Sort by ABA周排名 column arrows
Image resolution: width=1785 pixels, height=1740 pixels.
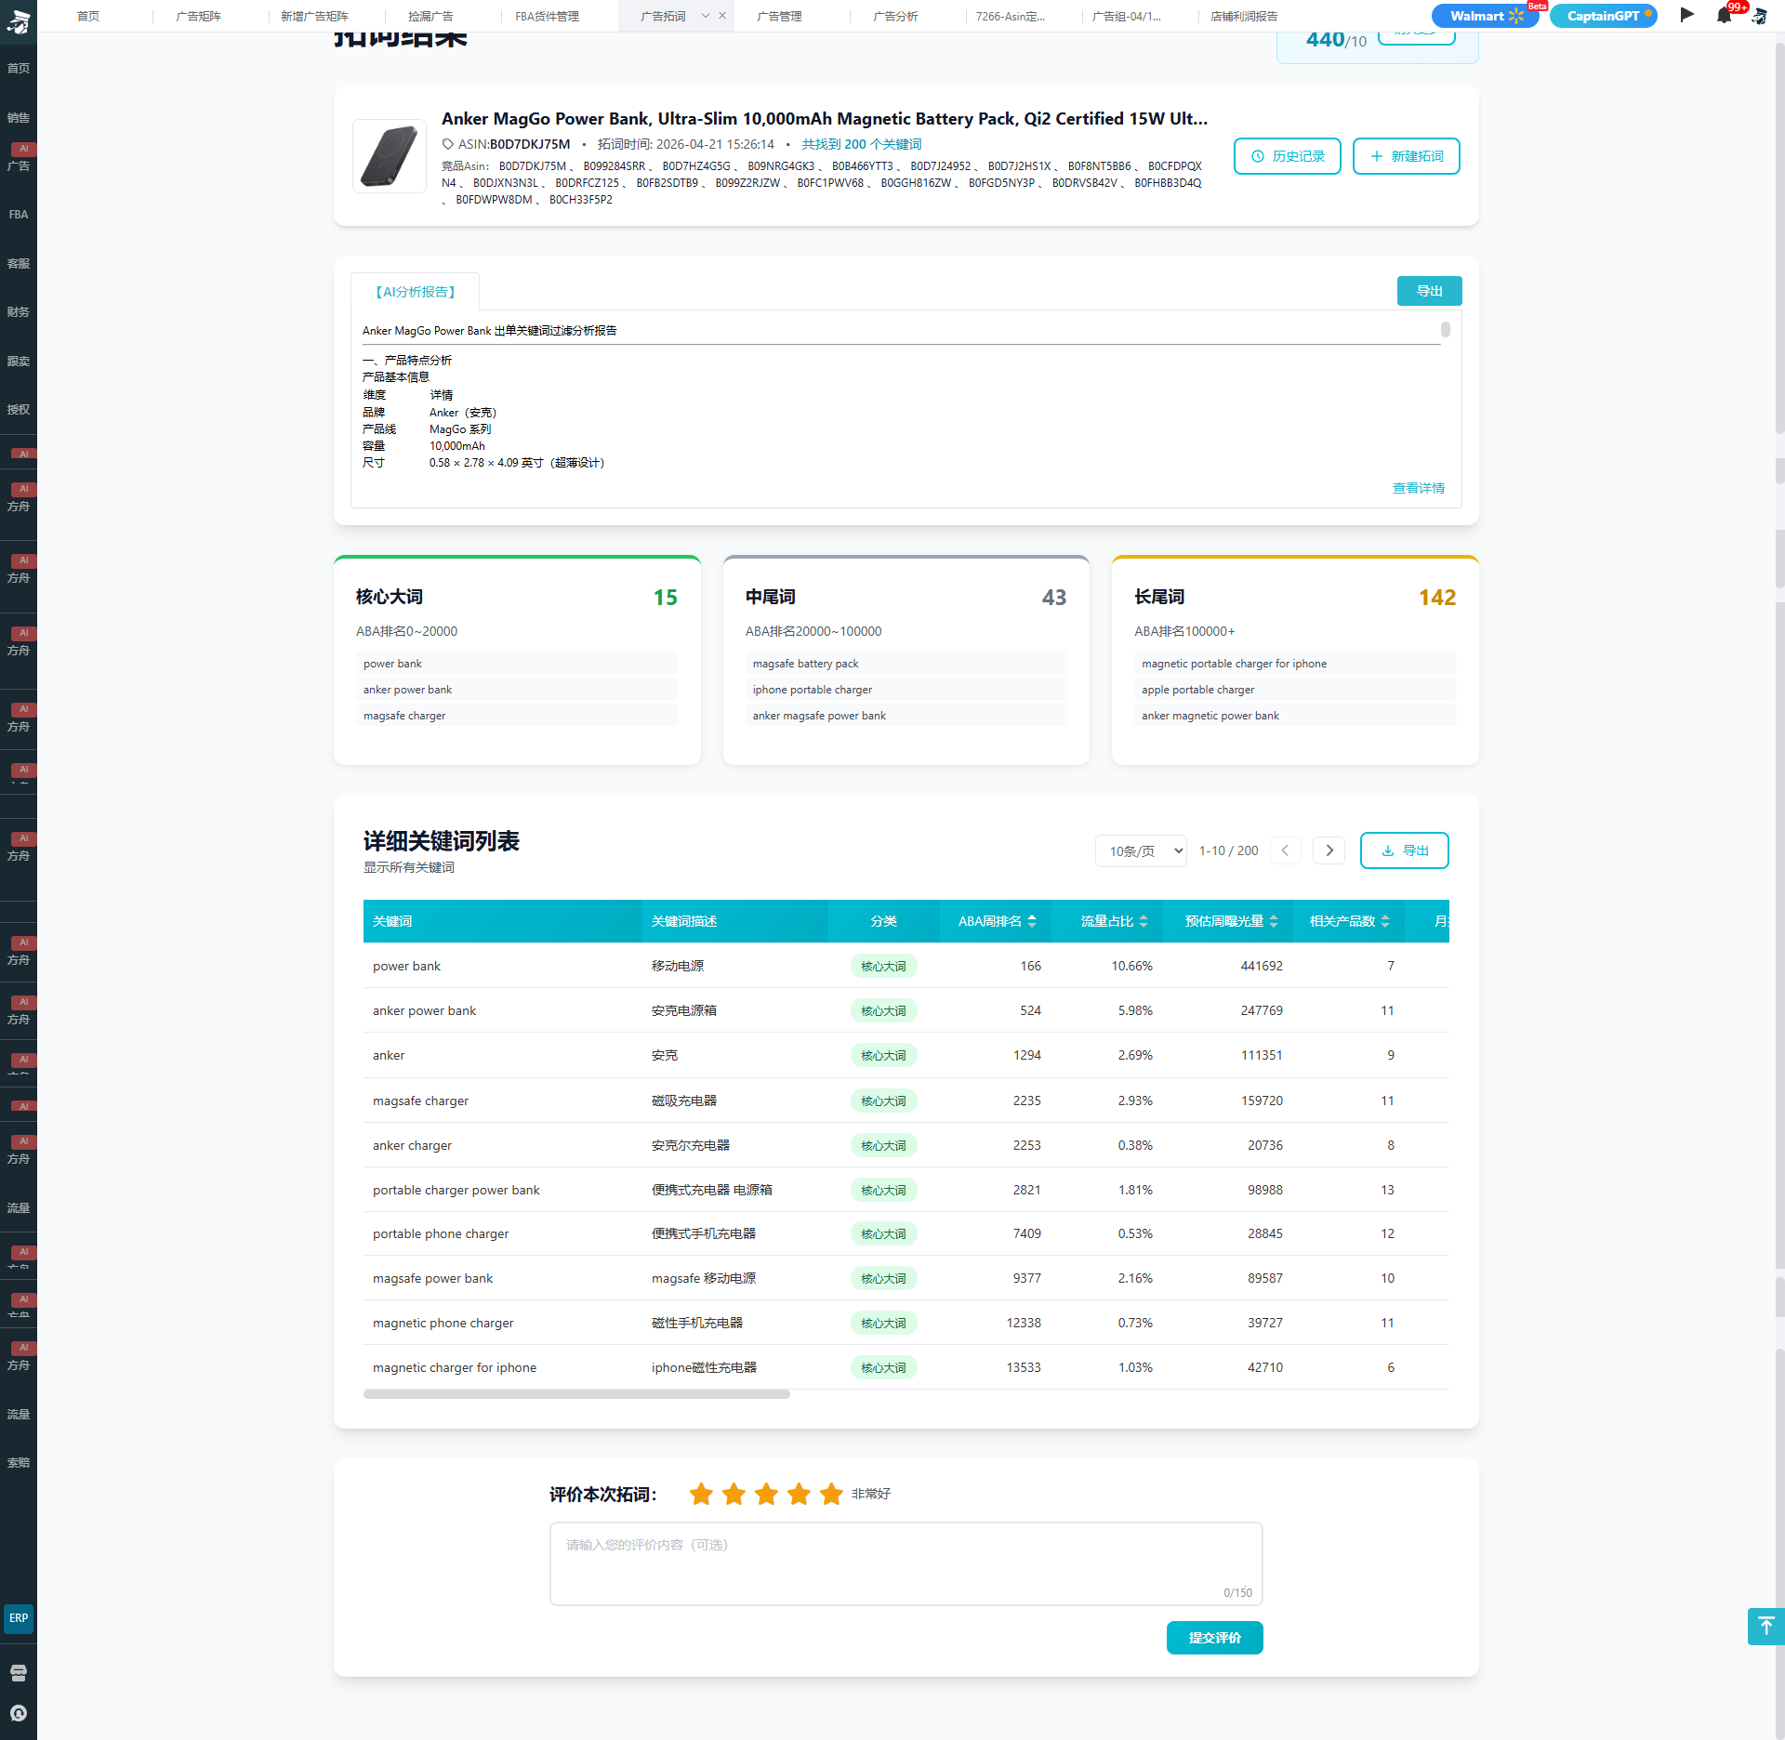[x=1032, y=921]
